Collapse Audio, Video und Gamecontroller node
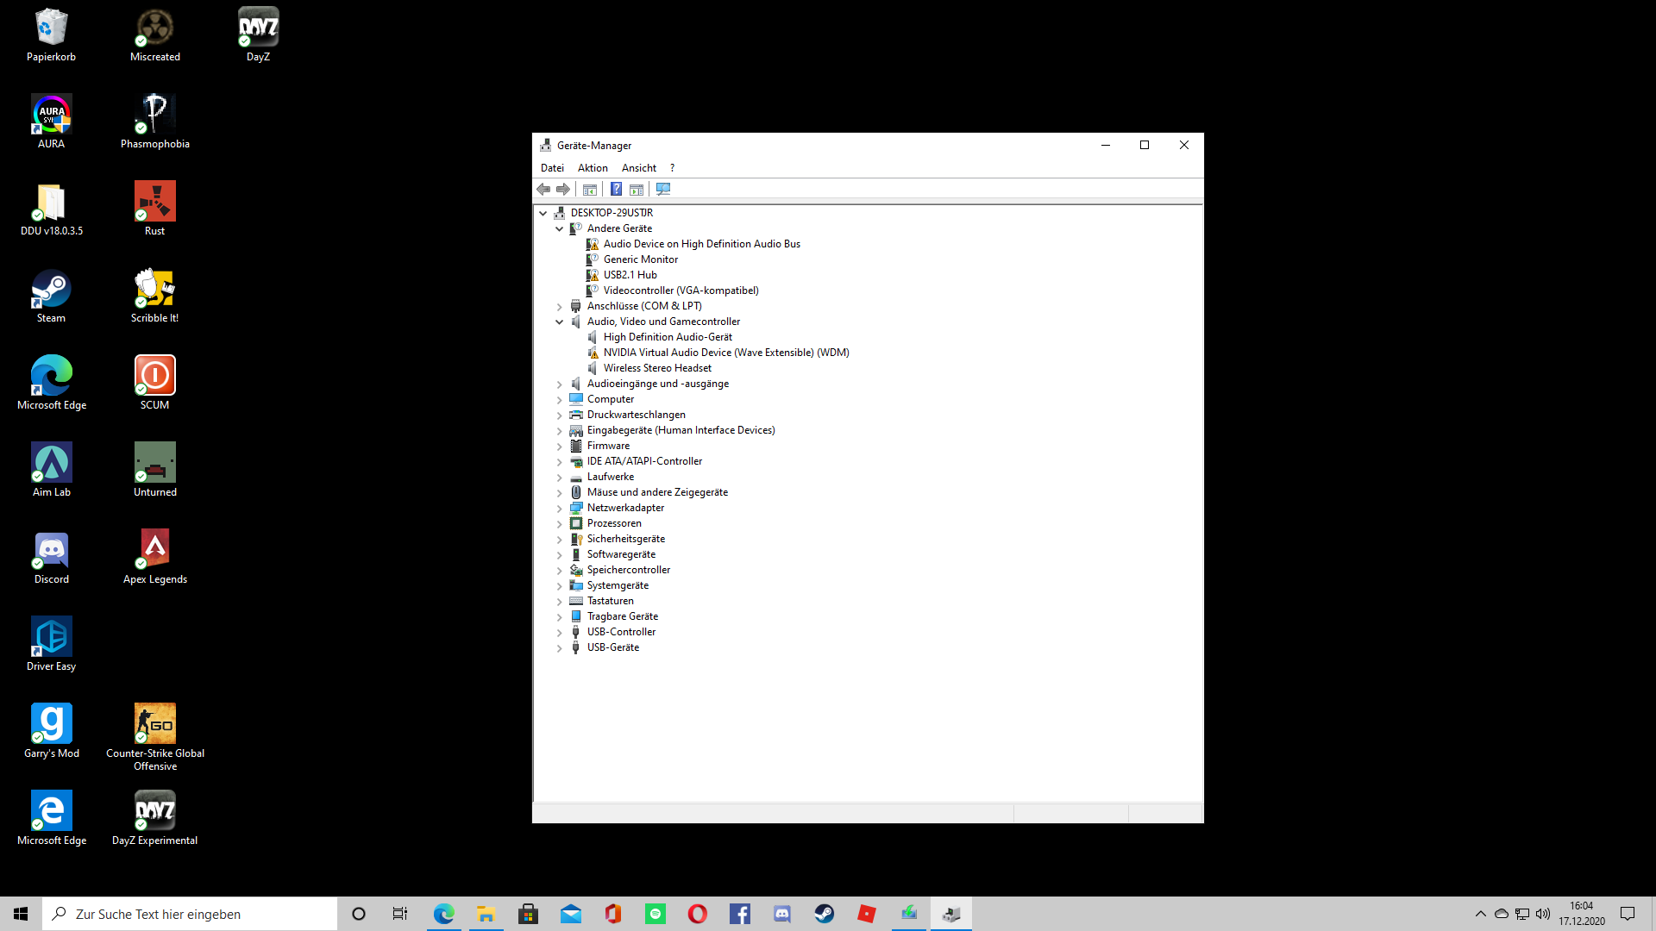Screen dimensions: 1656x931 click(x=560, y=322)
